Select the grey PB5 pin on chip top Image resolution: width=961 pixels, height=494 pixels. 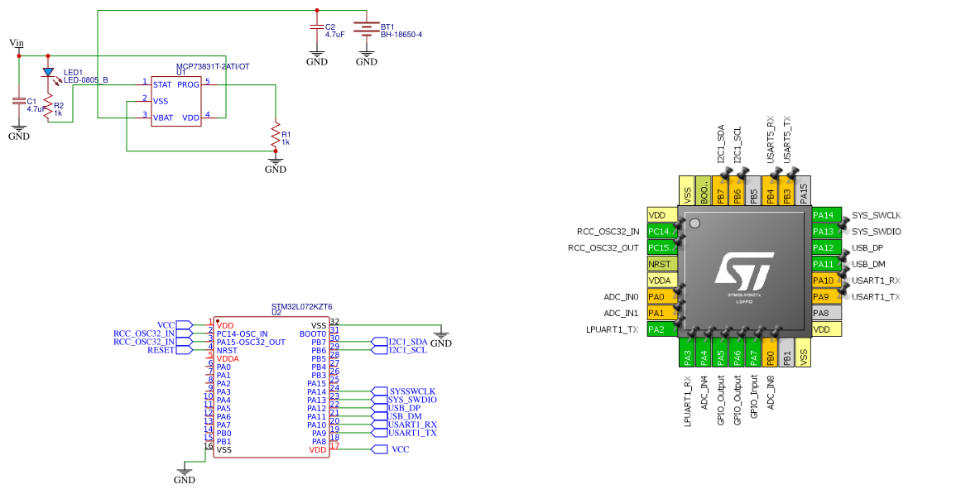click(x=753, y=191)
